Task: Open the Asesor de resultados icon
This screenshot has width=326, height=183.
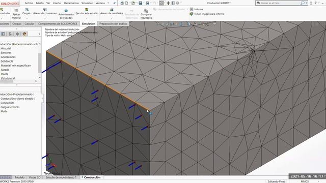Action: (x=112, y=10)
